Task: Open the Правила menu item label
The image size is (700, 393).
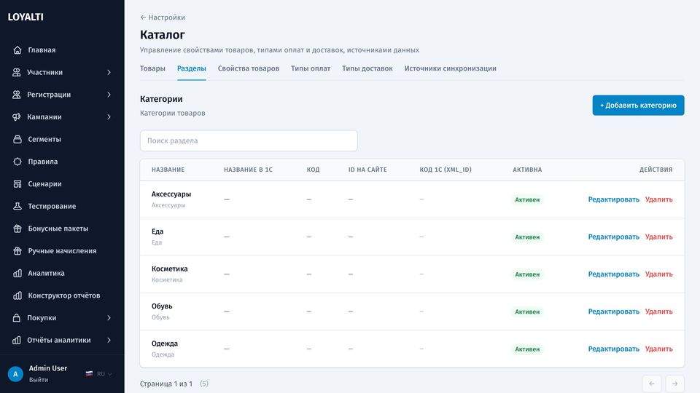Action: [x=43, y=162]
